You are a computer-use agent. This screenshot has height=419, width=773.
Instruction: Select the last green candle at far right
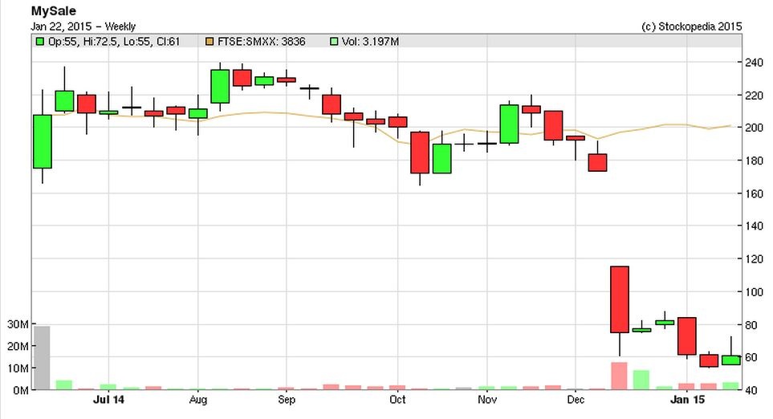tap(730, 360)
